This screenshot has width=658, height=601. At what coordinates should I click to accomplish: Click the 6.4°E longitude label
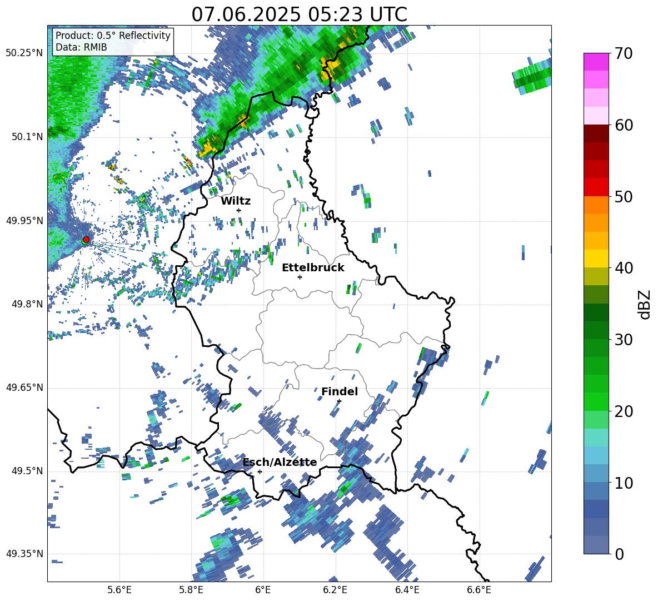pyautogui.click(x=407, y=590)
